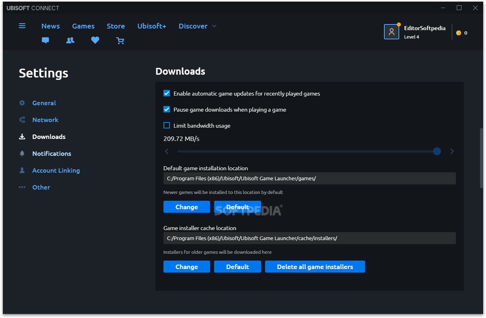Change default game installation location

[187, 207]
